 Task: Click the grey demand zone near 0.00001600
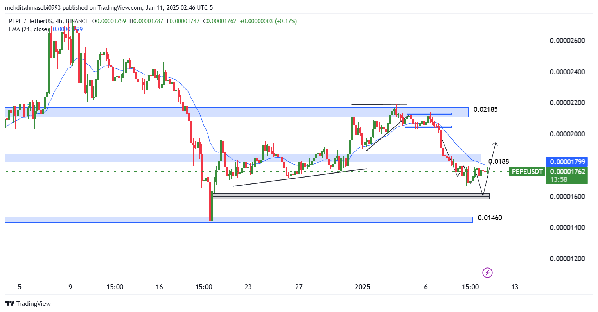tap(351, 196)
